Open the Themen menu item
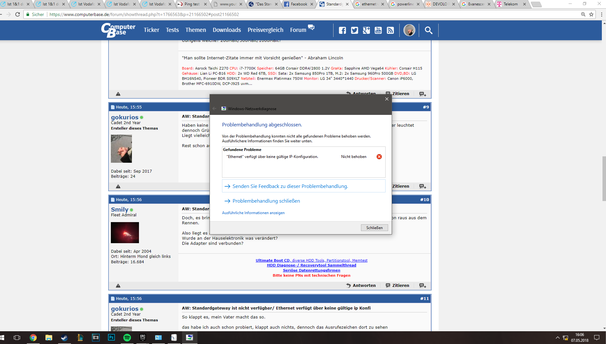The height and width of the screenshot is (344, 606). tap(196, 30)
